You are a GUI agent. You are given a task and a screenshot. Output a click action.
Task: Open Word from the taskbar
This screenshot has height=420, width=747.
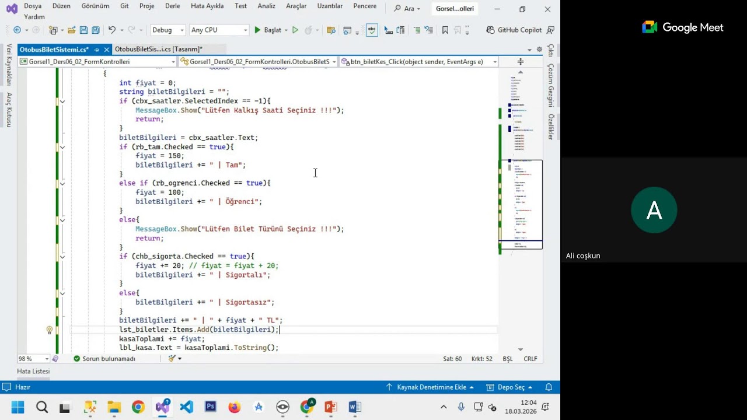point(354,407)
